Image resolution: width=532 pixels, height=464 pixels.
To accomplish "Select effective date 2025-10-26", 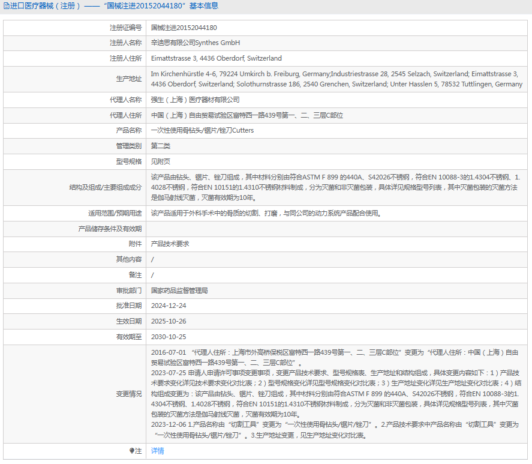I will [169, 321].
